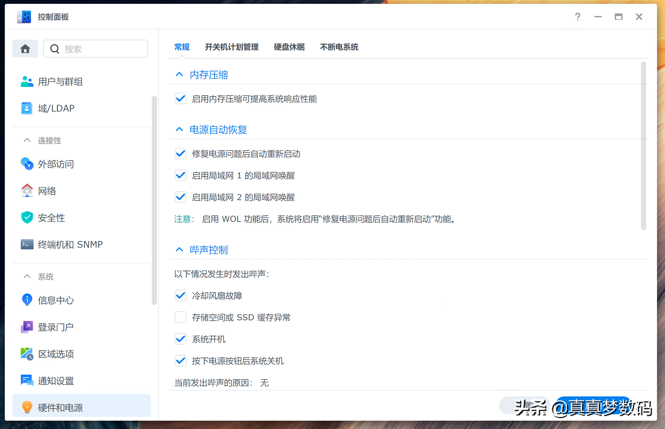
Task: Collapse the Connectivity (连接性) sidebar group
Action: tap(27, 141)
